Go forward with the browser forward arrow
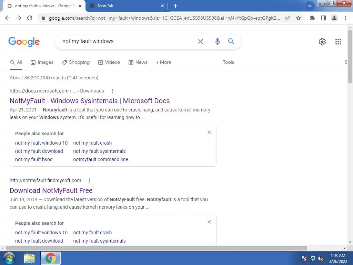Viewport: 353px width, 265px height. pos(19,18)
